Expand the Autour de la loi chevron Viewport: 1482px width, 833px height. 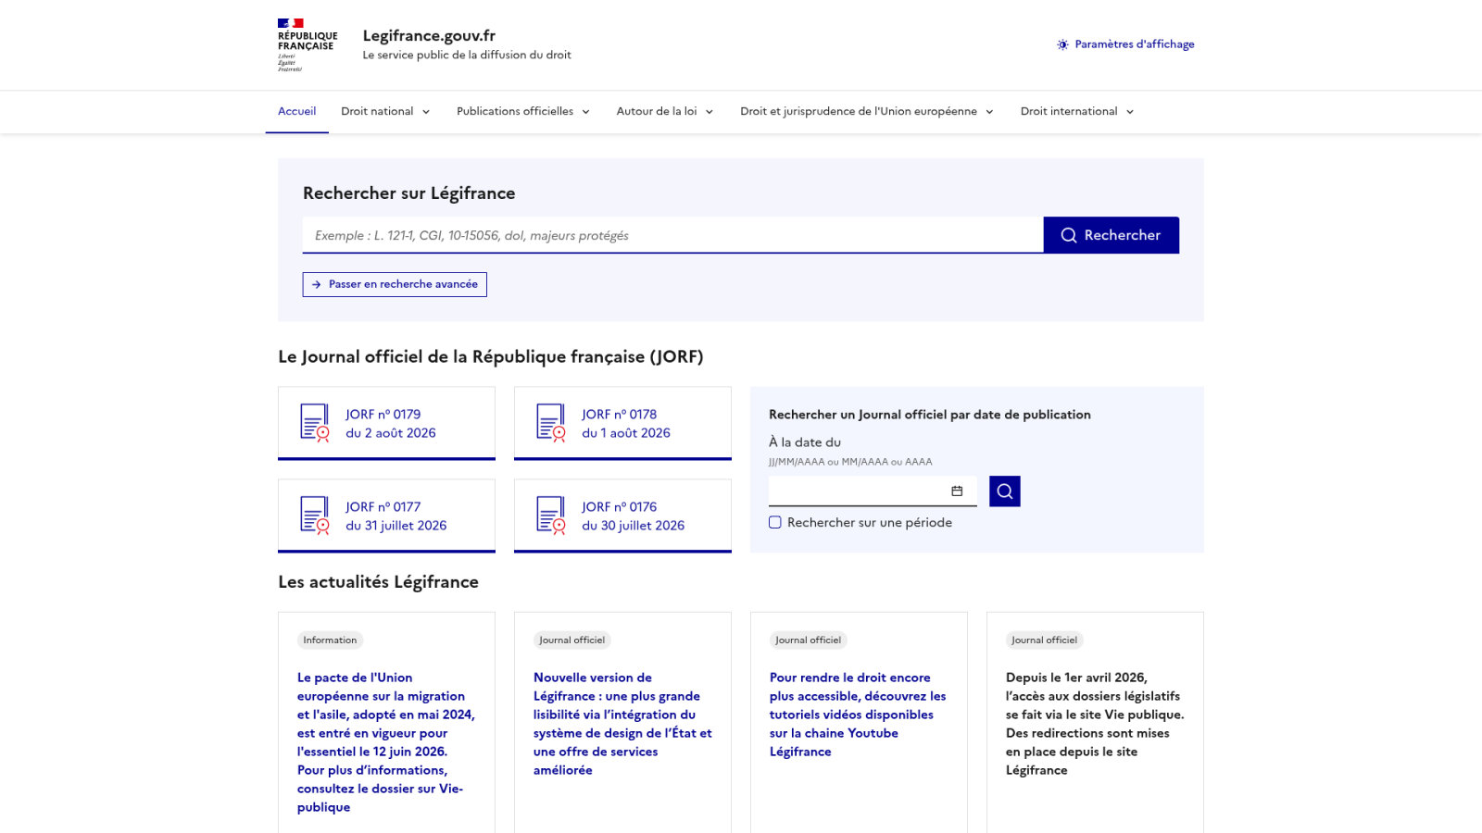click(710, 112)
